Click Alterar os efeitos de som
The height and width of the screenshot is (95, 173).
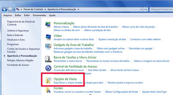point(67,30)
